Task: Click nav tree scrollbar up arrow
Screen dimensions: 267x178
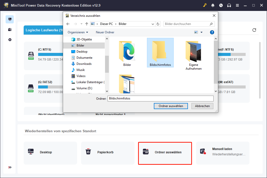Action: [107, 39]
